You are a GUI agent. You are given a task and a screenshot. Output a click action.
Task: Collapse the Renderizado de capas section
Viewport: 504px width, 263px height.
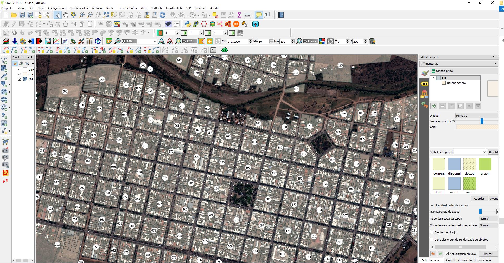432,205
